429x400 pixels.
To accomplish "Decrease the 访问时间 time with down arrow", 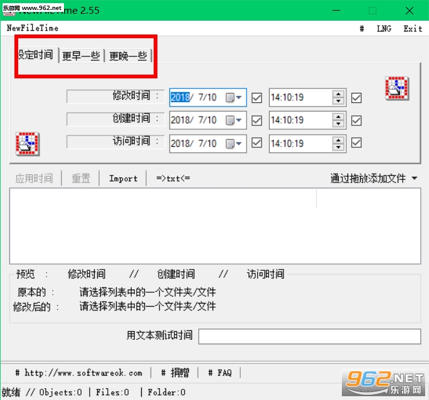I will point(339,147).
